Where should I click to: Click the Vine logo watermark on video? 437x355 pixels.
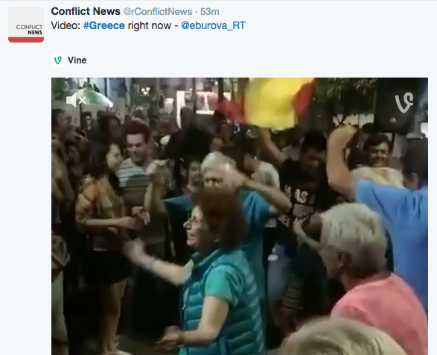(403, 102)
